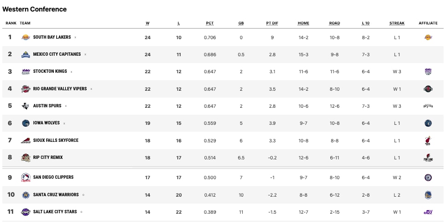This screenshot has width=445, height=222.
Task: Sort by the L 10 column header
Action: point(366,23)
